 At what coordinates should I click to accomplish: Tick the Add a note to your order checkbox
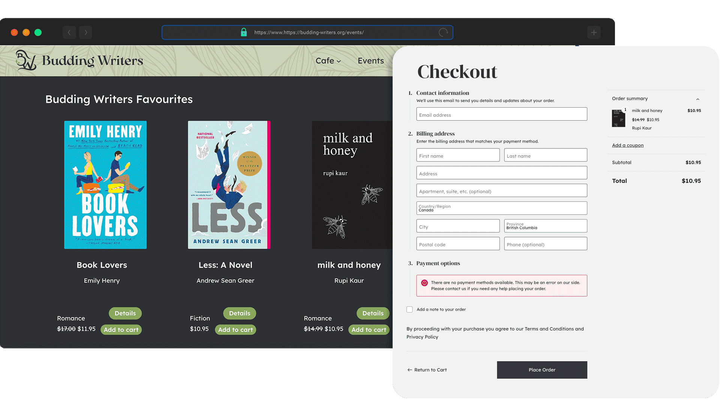(409, 309)
